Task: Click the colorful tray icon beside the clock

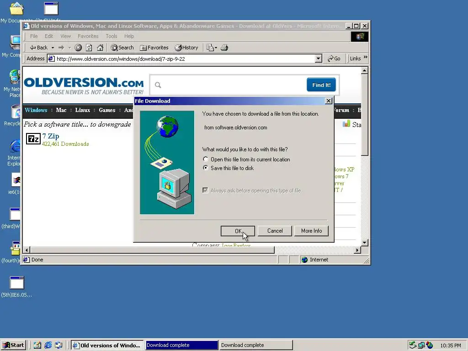Action: coord(430,346)
